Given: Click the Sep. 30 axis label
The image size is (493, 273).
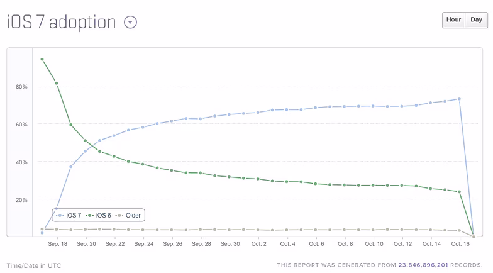Looking at the screenshot, I should pyautogui.click(x=230, y=244).
